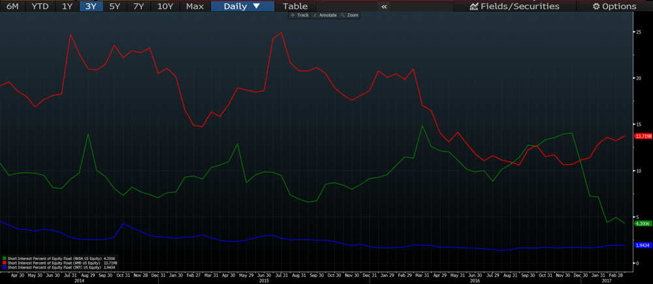Switch range to 1Y
Image resolution: width=653 pixels, height=284 pixels.
67,7
